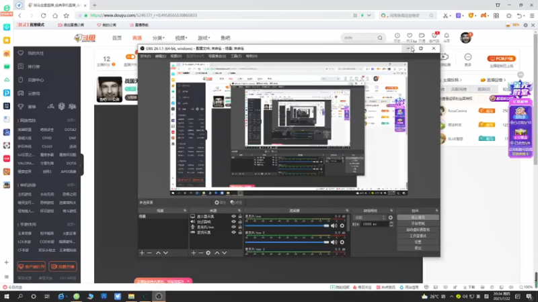Toggle lock on 麦克风/Aux source

click(x=240, y=227)
